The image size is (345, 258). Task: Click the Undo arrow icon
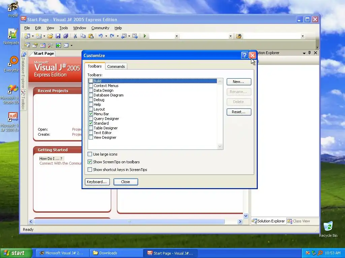point(100,36)
